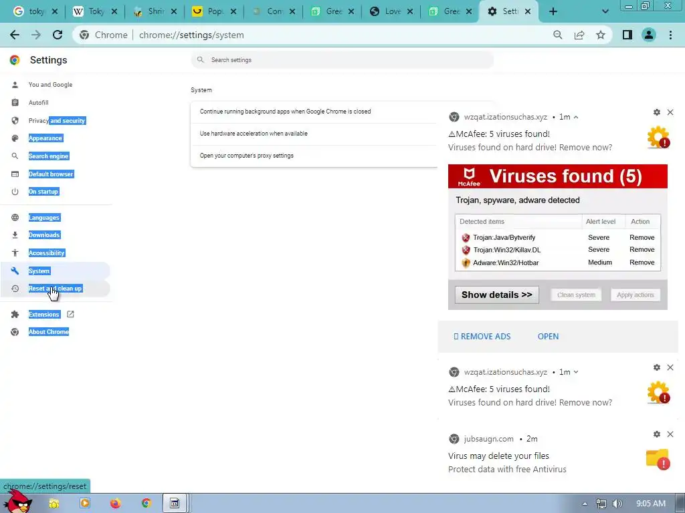The height and width of the screenshot is (513, 685).
Task: Open On startup settings
Action: pos(43,192)
